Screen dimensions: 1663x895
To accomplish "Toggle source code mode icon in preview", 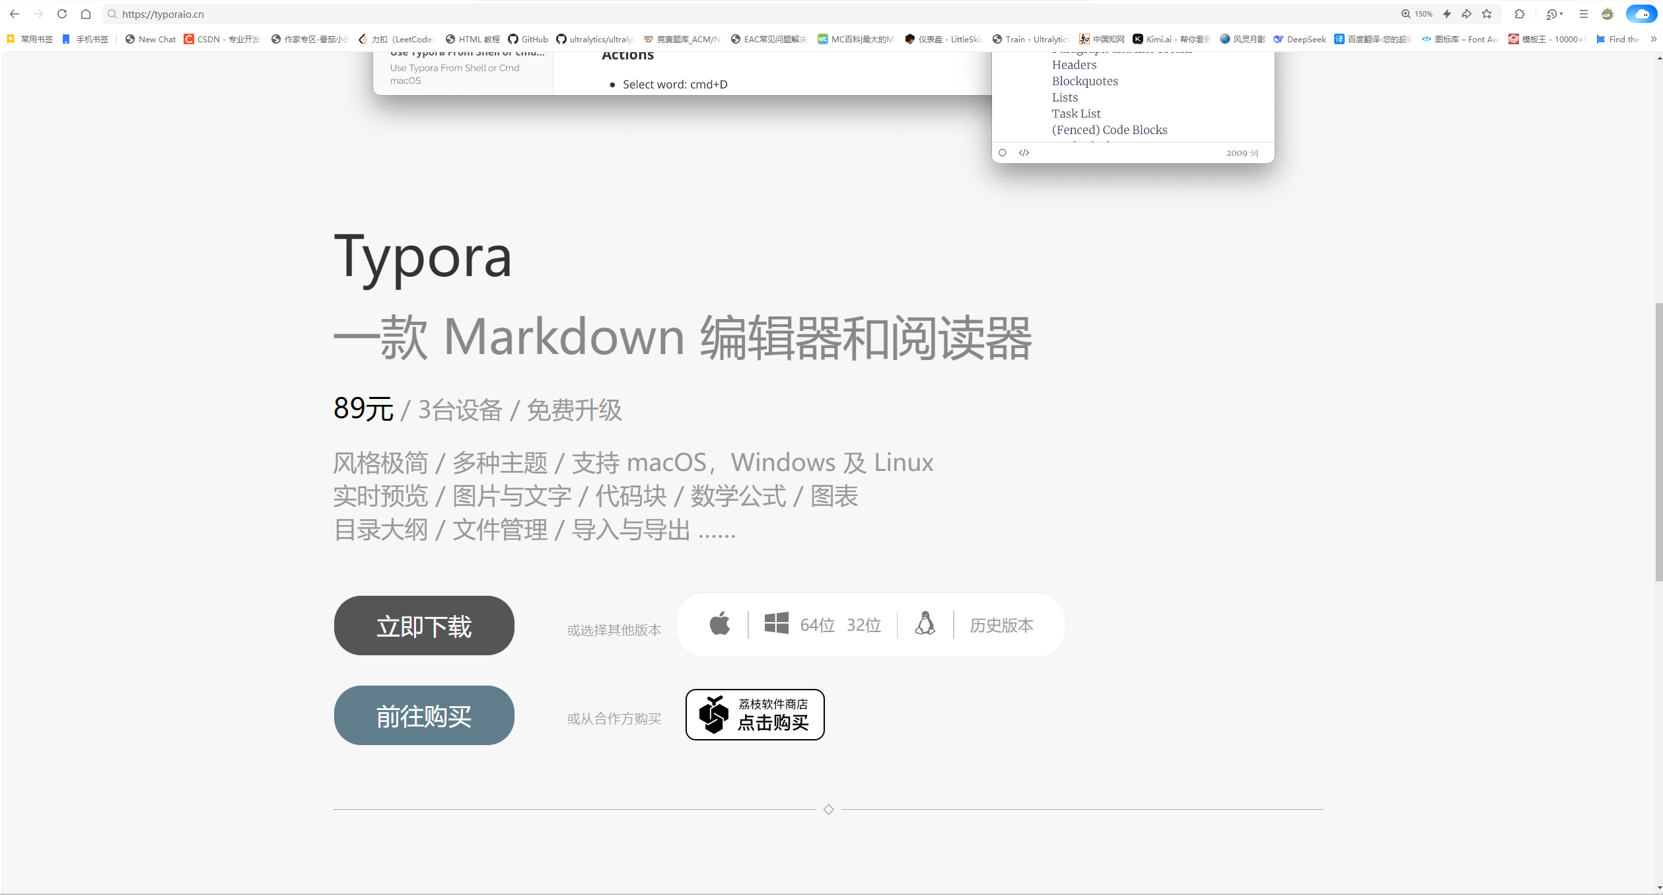I will [x=1024, y=153].
